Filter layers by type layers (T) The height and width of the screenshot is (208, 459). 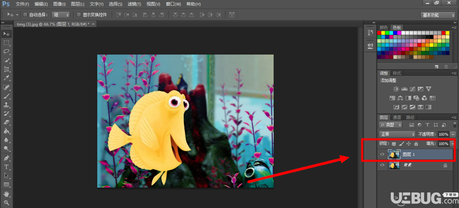tap(428, 125)
